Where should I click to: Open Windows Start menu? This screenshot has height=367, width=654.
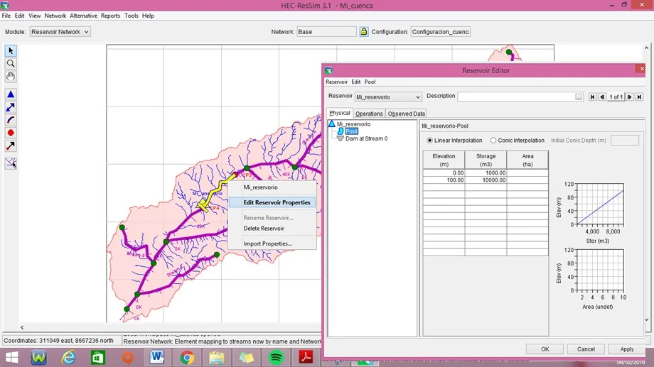click(11, 358)
